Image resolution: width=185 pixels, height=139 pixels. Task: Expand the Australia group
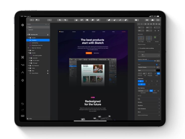[x=29, y=58]
